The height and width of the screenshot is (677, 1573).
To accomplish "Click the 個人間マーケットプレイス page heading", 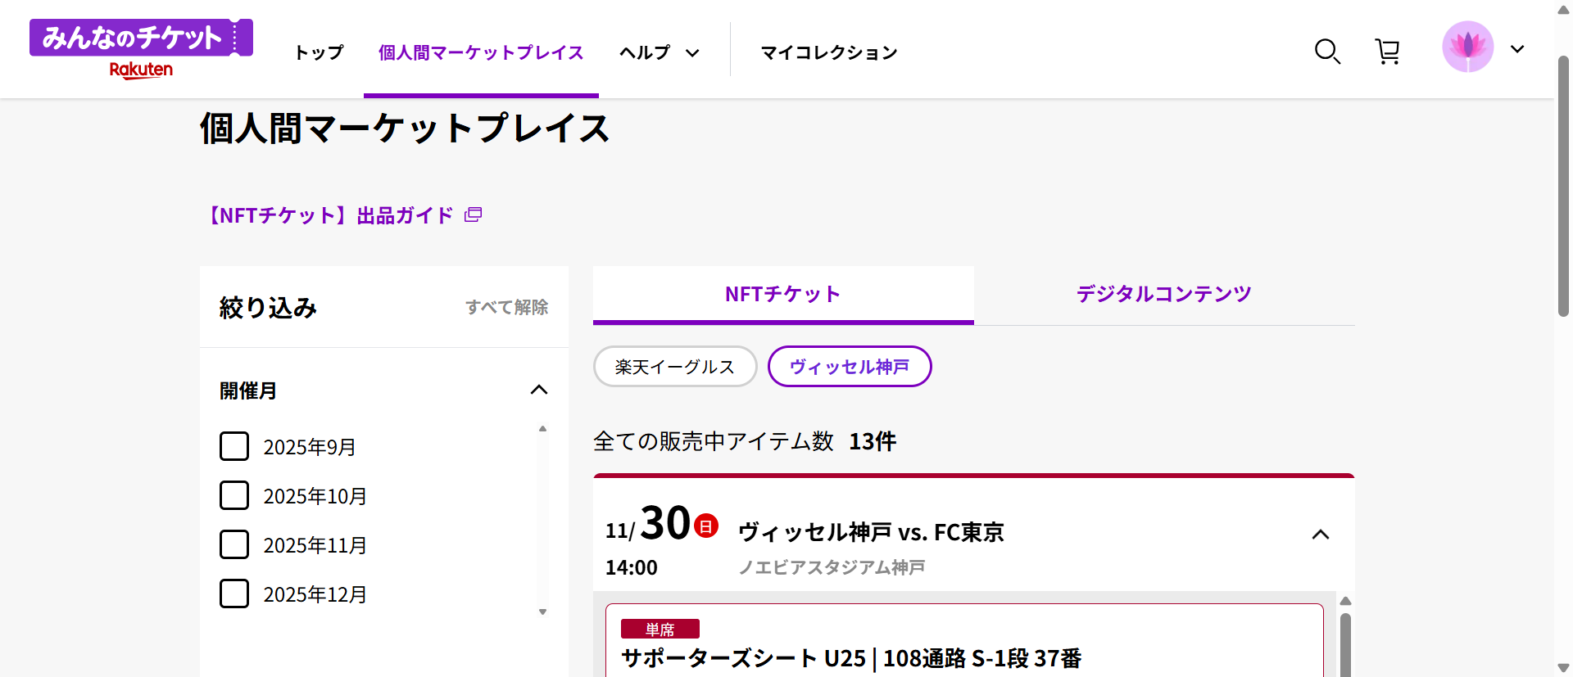I will (x=405, y=129).
